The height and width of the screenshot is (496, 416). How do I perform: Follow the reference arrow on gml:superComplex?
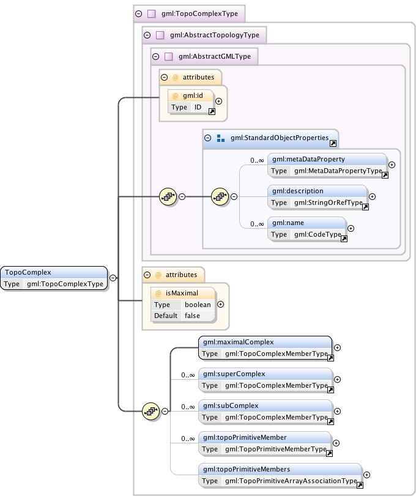(x=330, y=390)
